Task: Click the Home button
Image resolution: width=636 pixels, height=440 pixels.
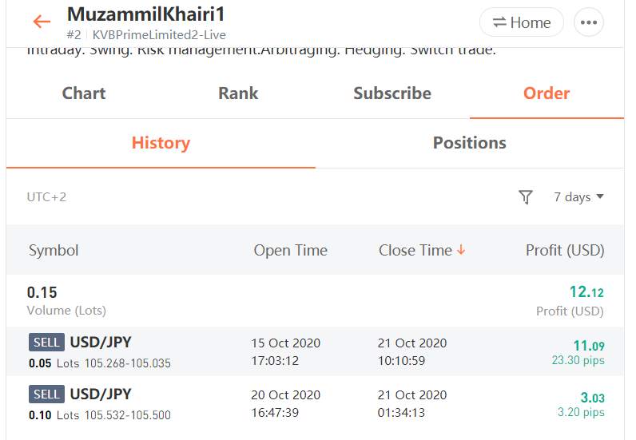Action: click(522, 22)
